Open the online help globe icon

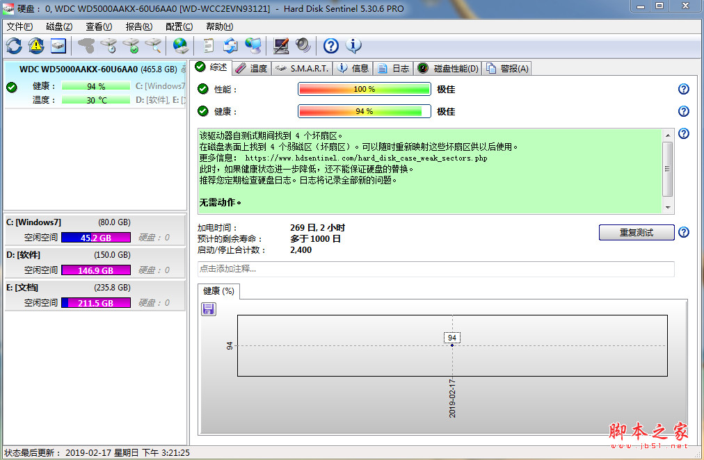pos(179,46)
